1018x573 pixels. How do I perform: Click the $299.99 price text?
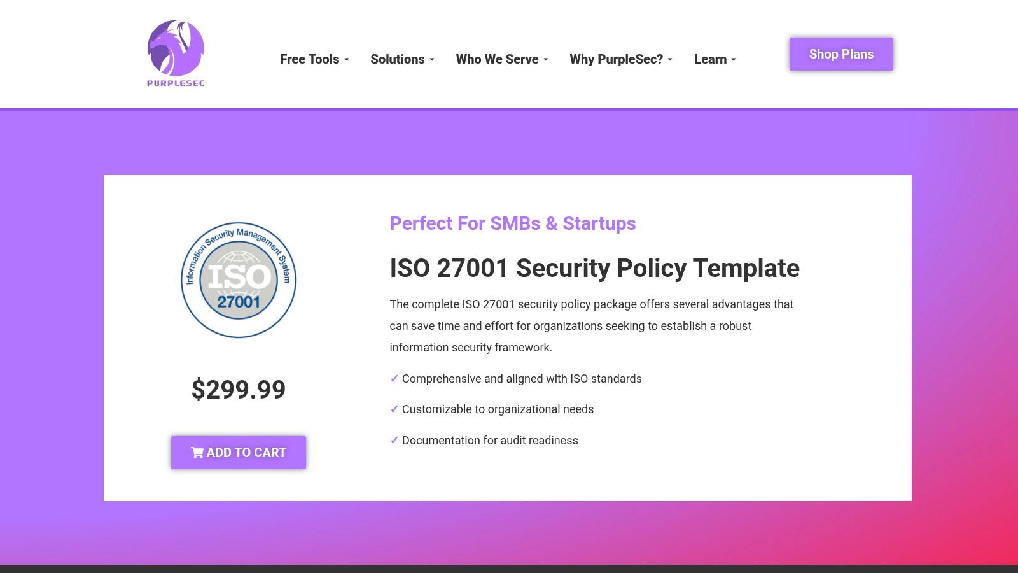tap(239, 390)
